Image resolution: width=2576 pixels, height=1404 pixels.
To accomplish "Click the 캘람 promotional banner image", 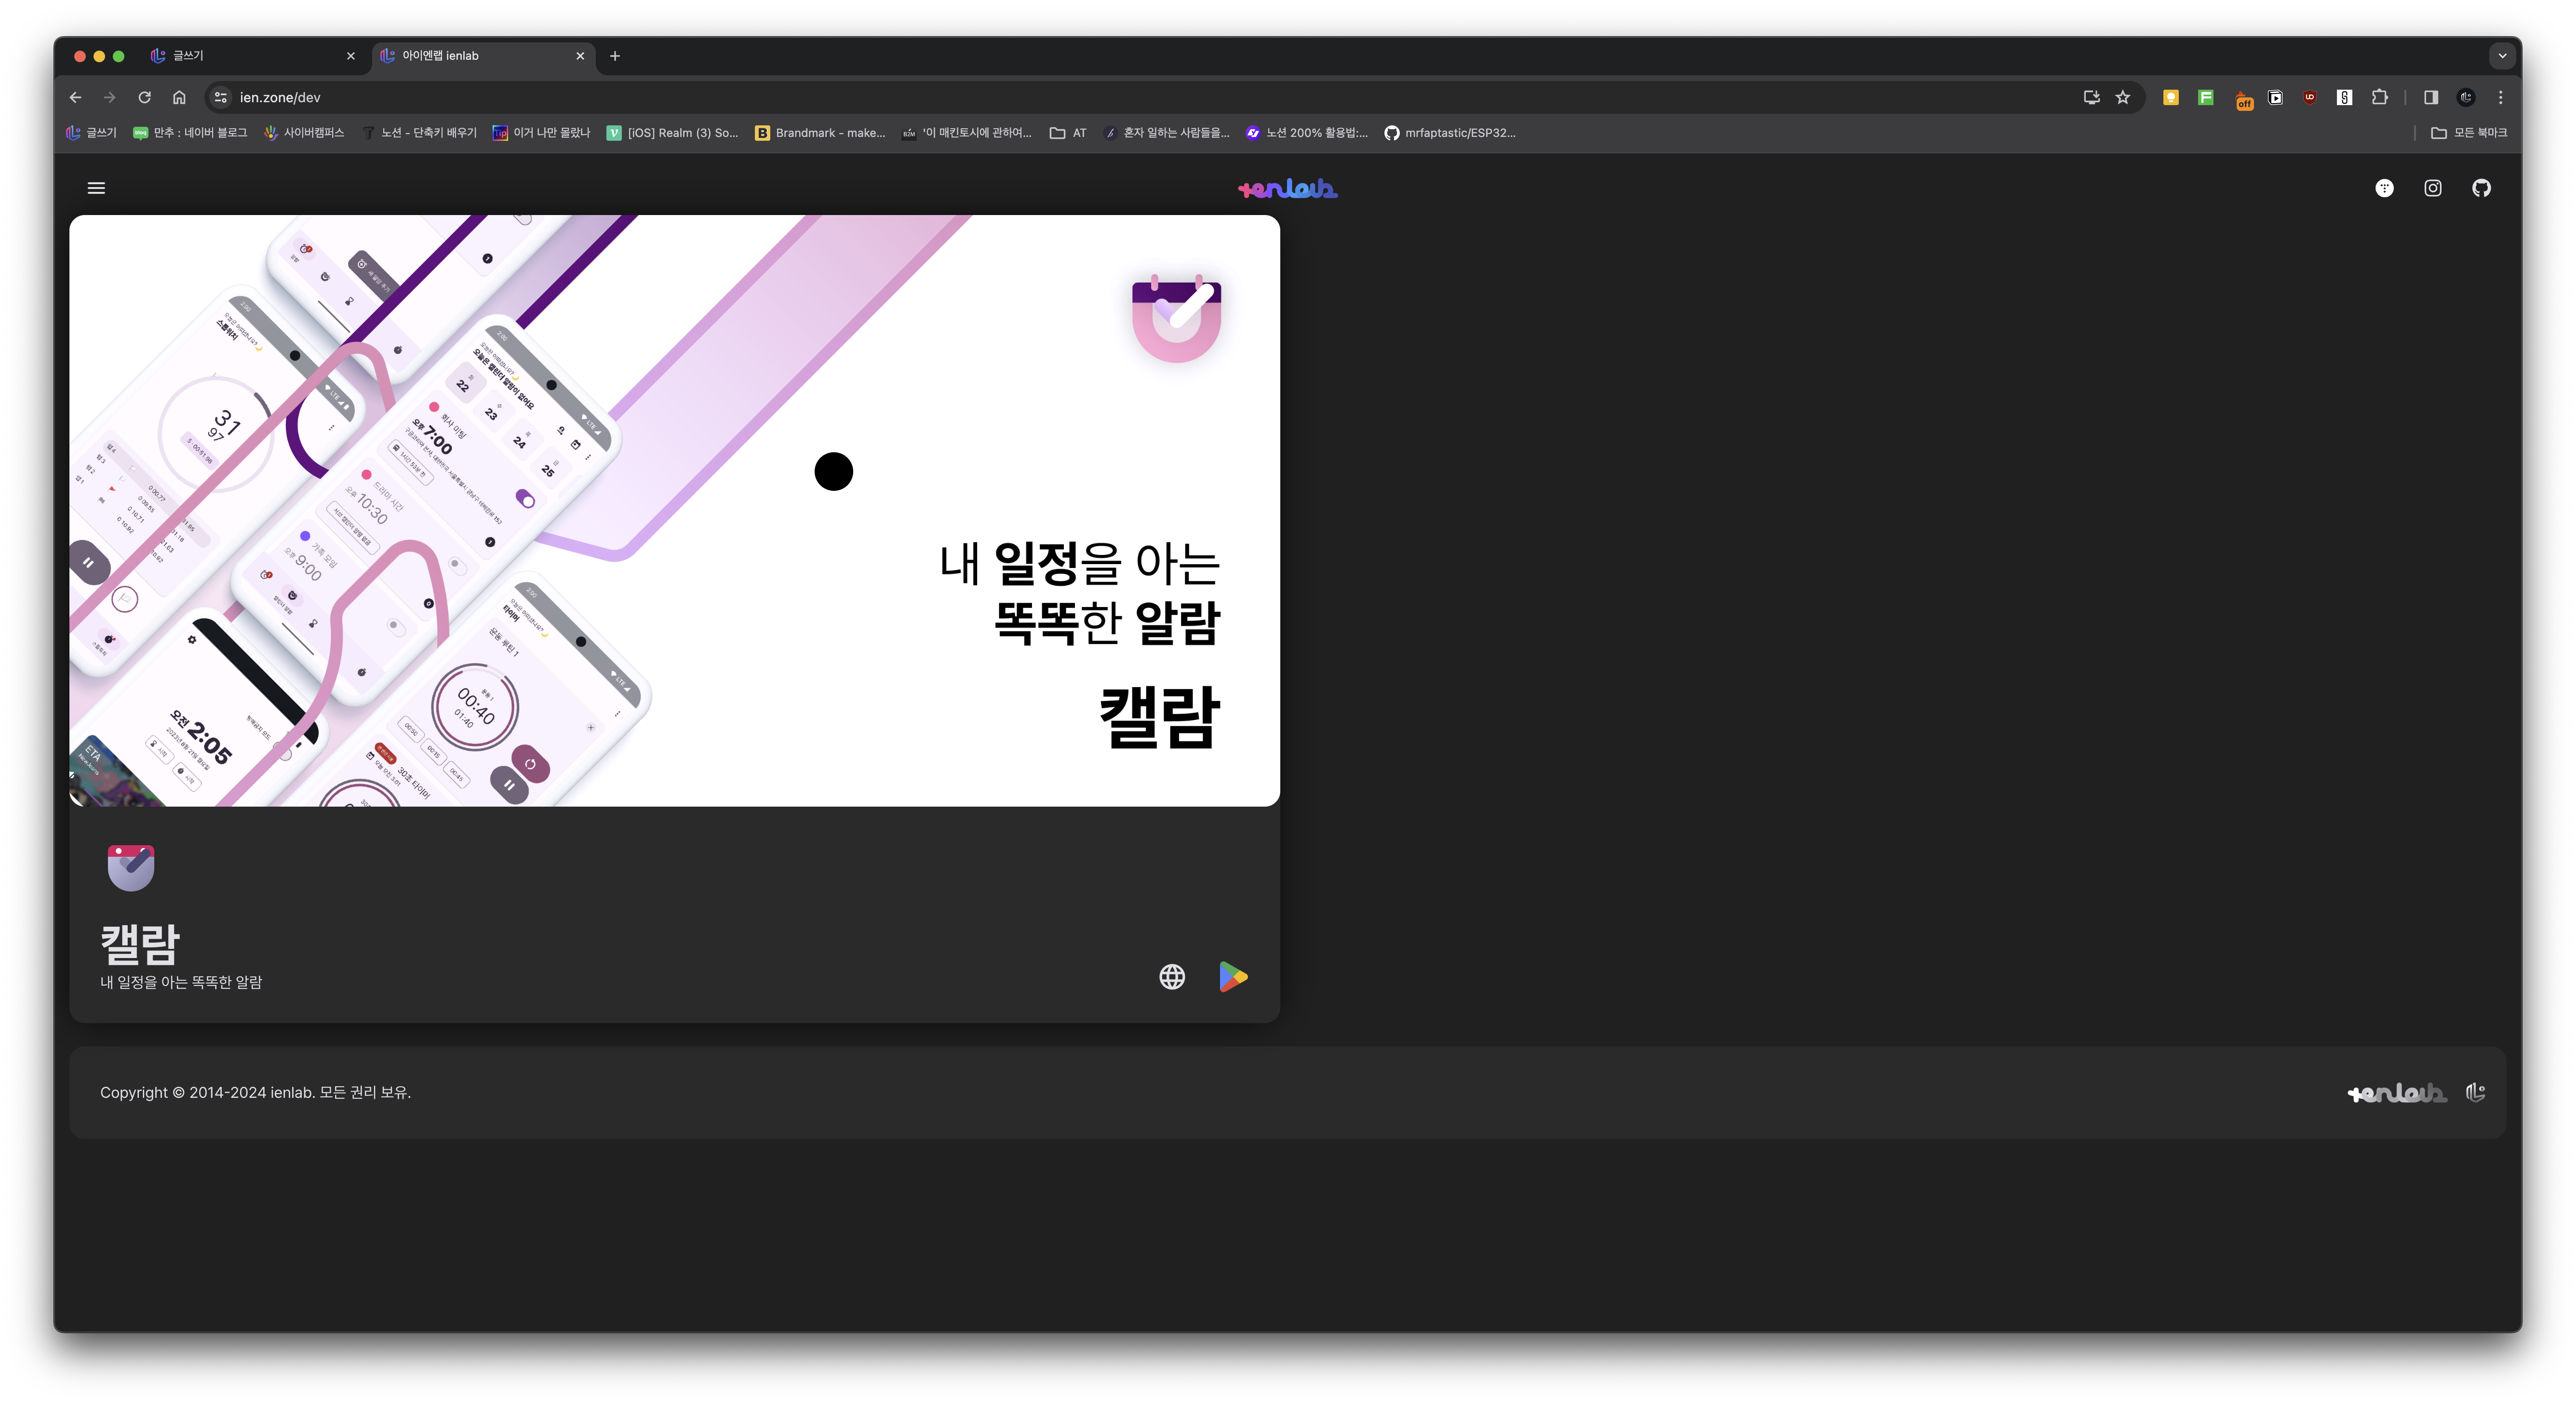I will click(674, 510).
